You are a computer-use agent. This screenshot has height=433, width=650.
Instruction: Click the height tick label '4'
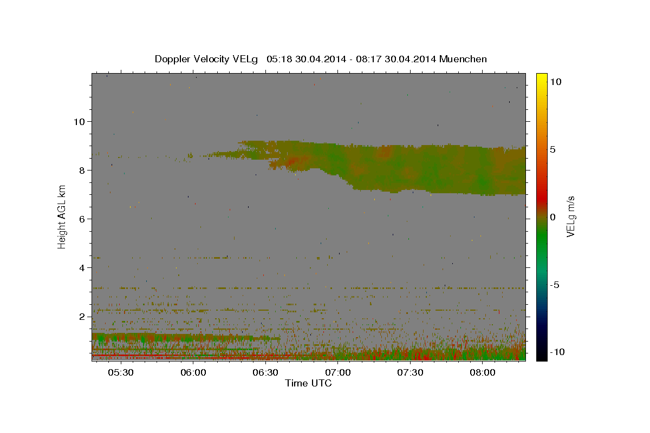tap(82, 268)
